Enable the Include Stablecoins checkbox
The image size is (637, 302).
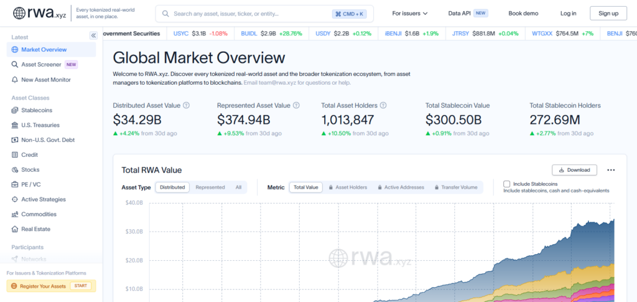[506, 184]
